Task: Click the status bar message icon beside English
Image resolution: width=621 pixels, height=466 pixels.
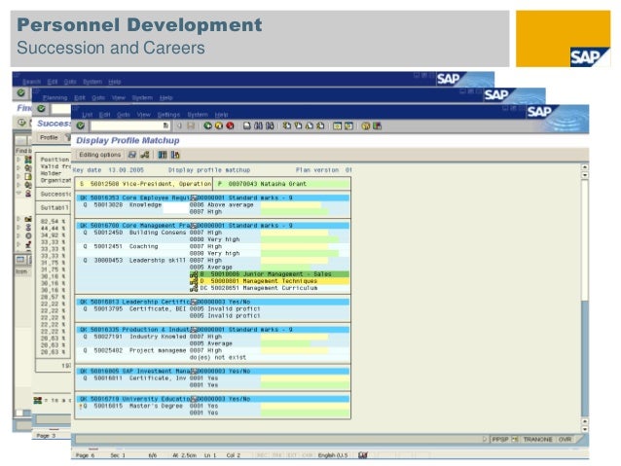Action: pos(363,455)
